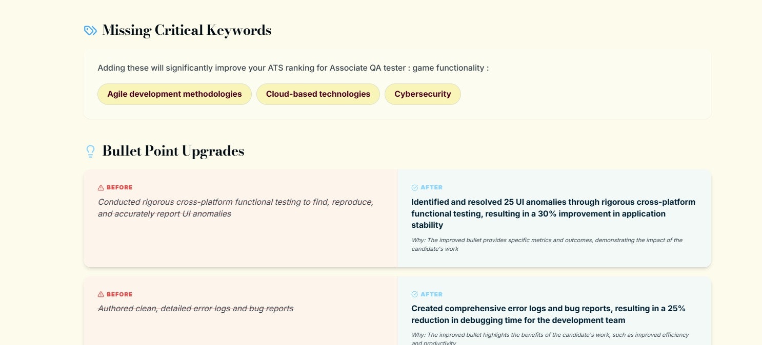
Task: Click the warning triangle icon in the second BEFORE card
Action: 101,294
